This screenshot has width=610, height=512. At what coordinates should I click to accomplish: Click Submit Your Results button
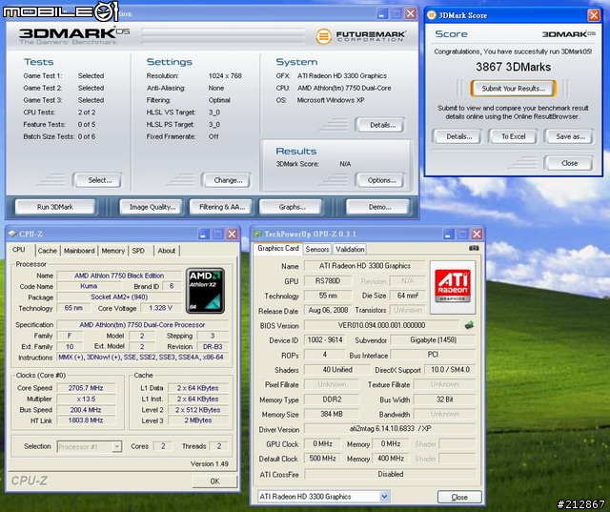coord(513,89)
